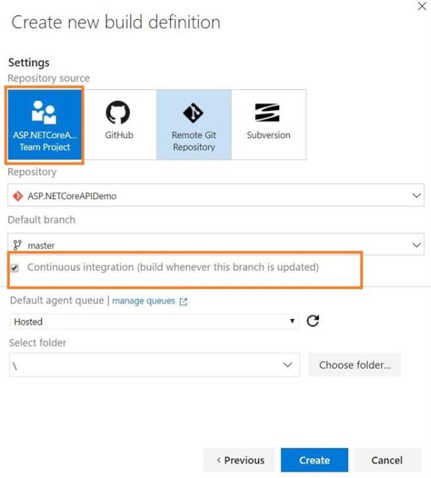Click the Create button
This screenshot has width=431, height=478.
tap(314, 460)
